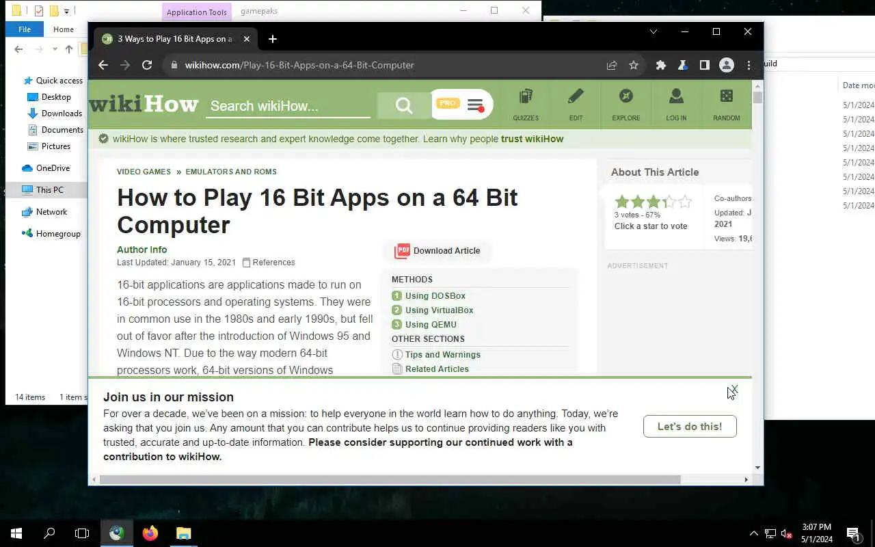The height and width of the screenshot is (547, 875).
Task: Open the Explore compass icon
Action: pyautogui.click(x=625, y=105)
